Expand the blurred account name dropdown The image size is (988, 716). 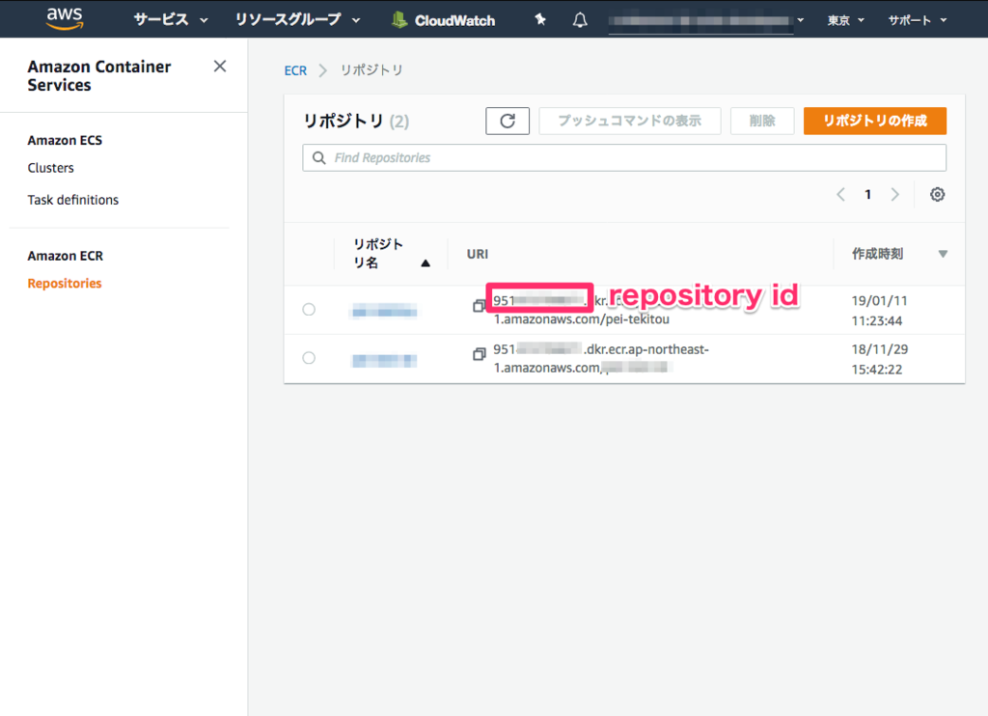click(x=706, y=20)
